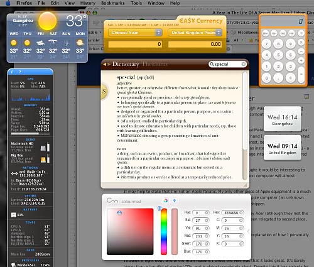Image resolution: width=314 pixels, height=267 pixels.
Task: Select the Dictionary tab in dictionary widget
Action: tap(126, 64)
